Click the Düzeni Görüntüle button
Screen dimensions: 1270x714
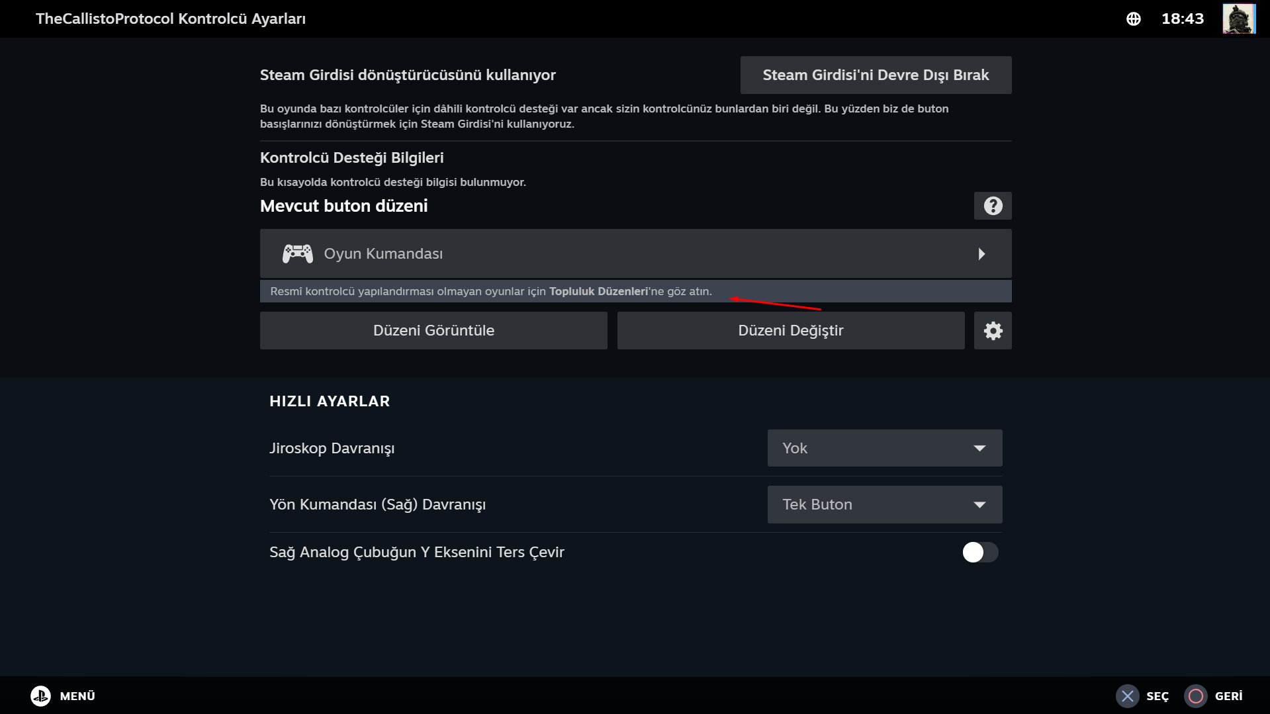[x=433, y=331]
